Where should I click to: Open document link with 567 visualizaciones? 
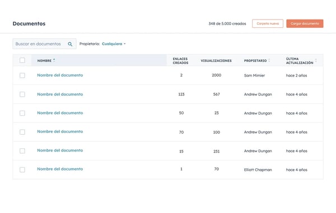60,94
